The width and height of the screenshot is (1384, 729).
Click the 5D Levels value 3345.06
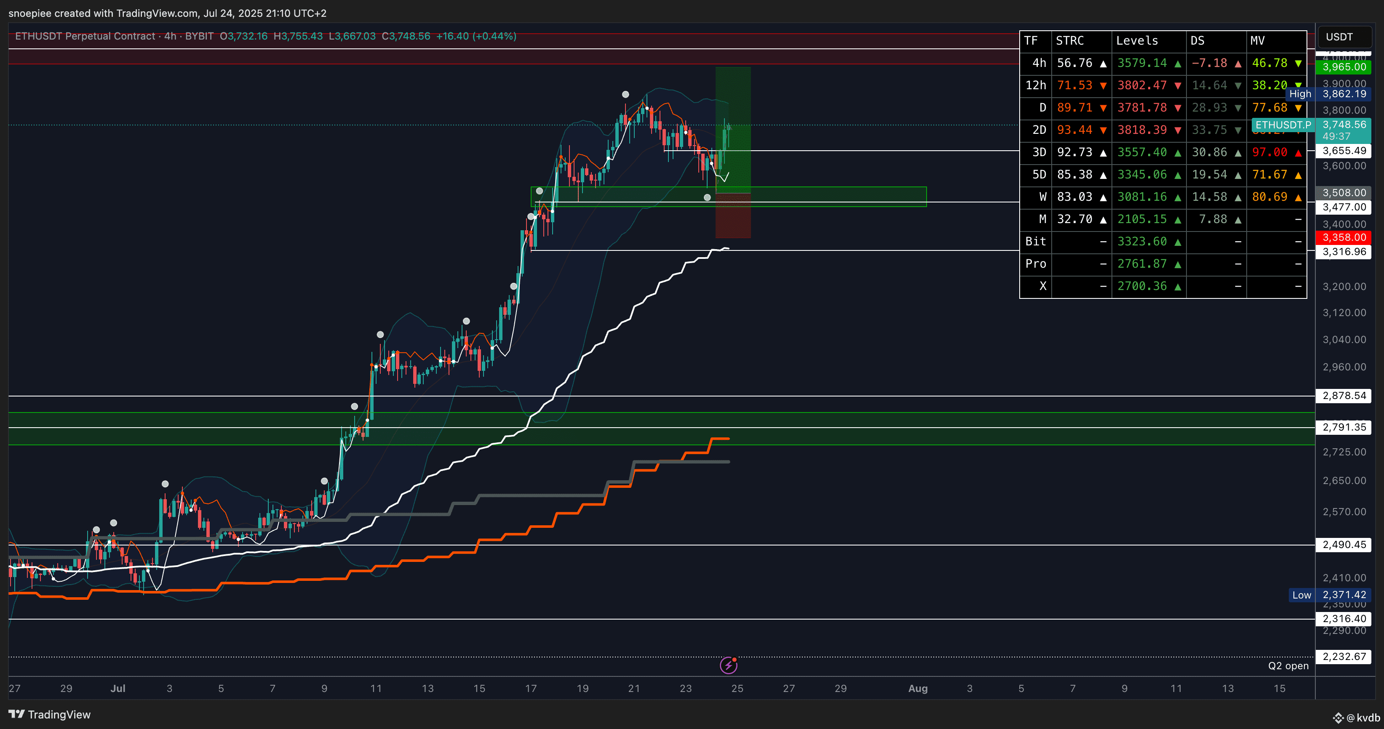[1142, 175]
